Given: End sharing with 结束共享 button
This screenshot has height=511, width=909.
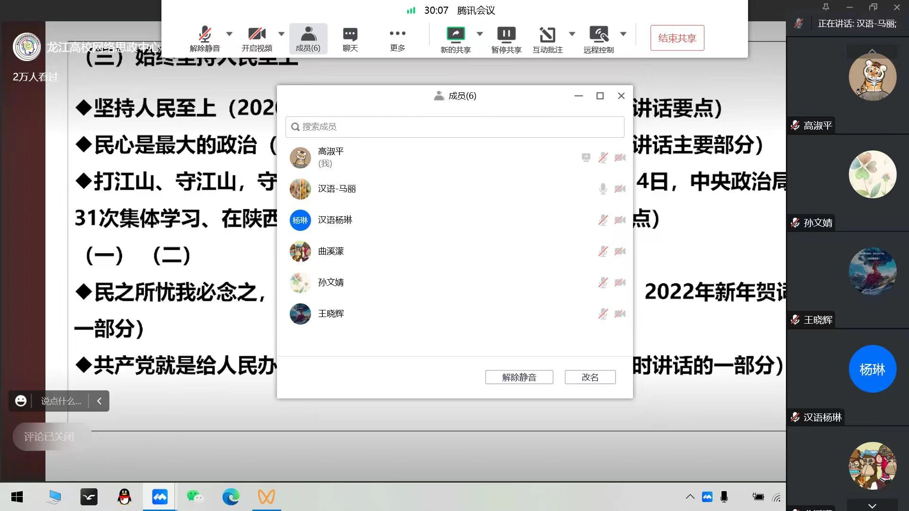Looking at the screenshot, I should 677,38.
